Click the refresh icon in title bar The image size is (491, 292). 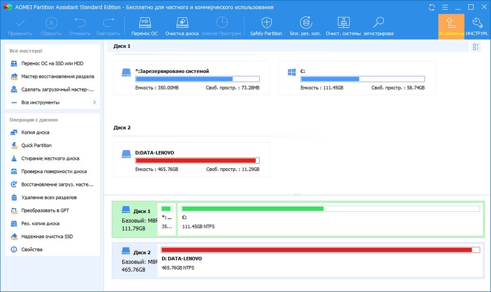[x=432, y=7]
